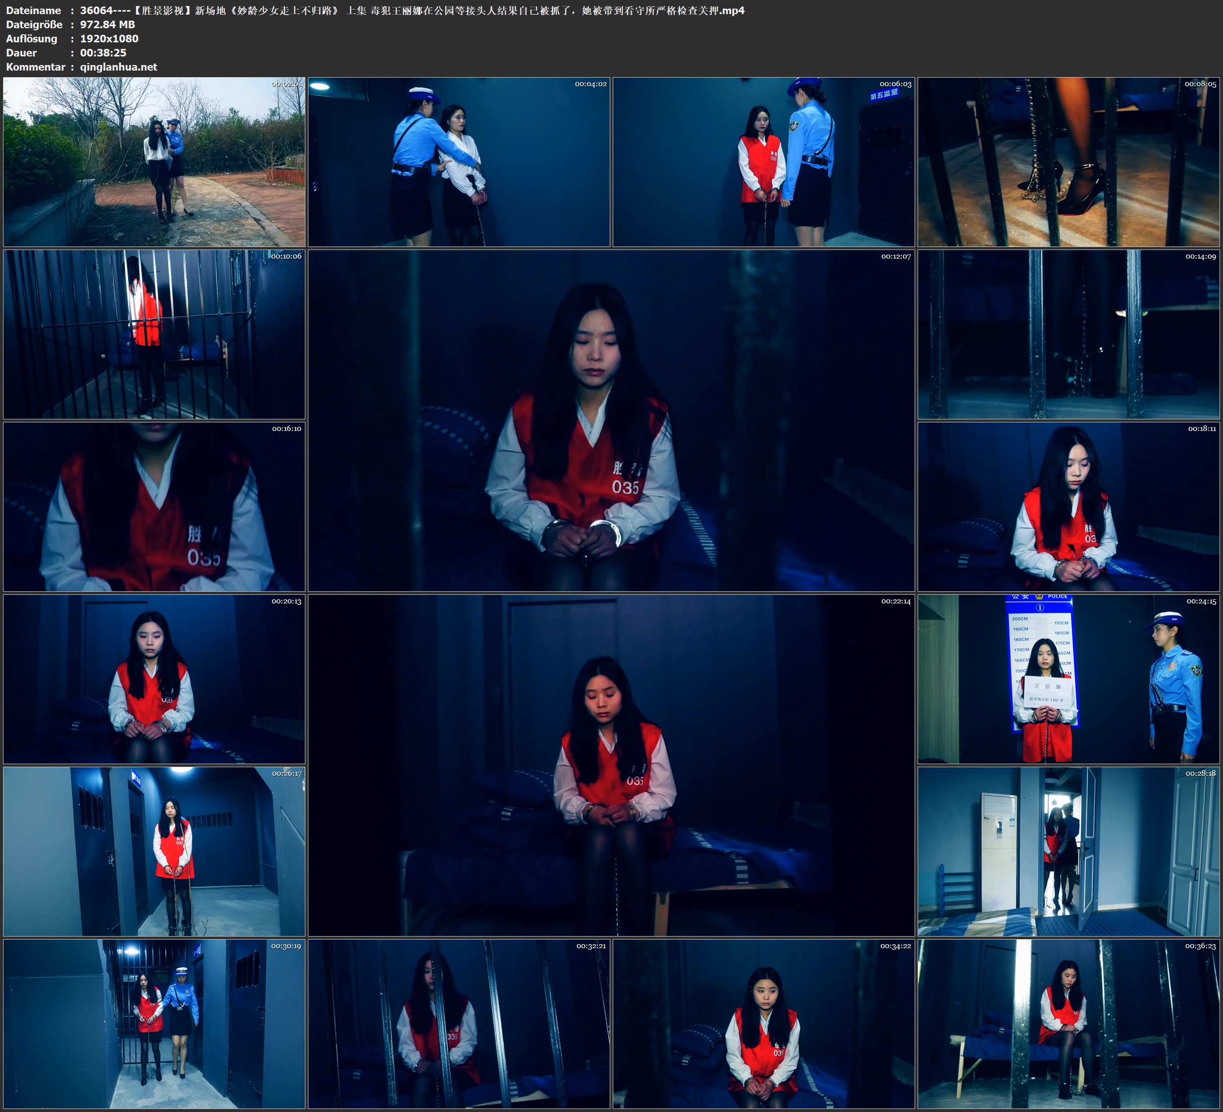Open the dark 00:14:09 thumbnail
Viewport: 1223px width, 1112px height.
(1069, 334)
